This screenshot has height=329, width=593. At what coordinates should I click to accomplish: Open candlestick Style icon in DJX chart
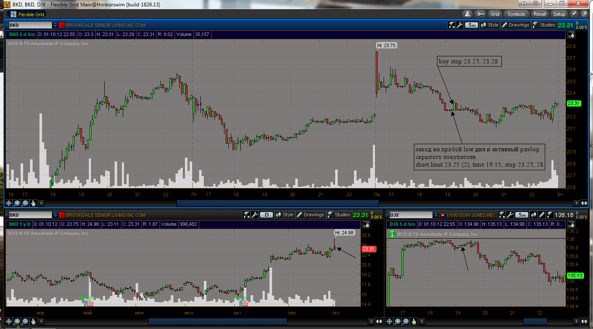534,215
